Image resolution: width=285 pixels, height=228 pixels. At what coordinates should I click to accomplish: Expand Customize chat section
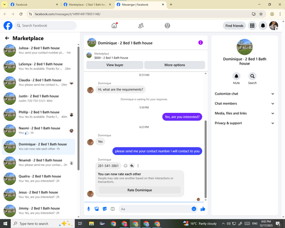click(245, 93)
